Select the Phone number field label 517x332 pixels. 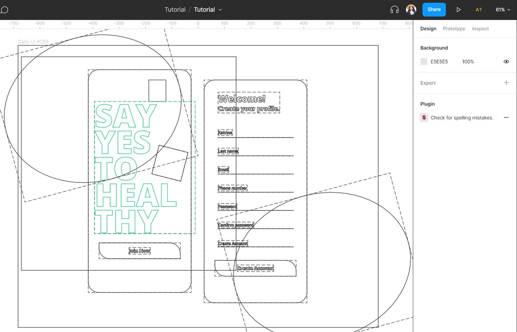click(232, 188)
